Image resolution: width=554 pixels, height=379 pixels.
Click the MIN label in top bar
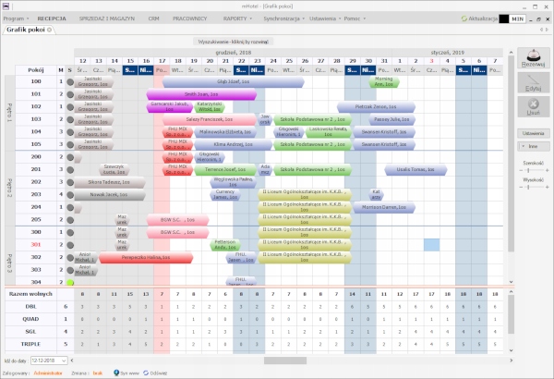pyautogui.click(x=518, y=18)
